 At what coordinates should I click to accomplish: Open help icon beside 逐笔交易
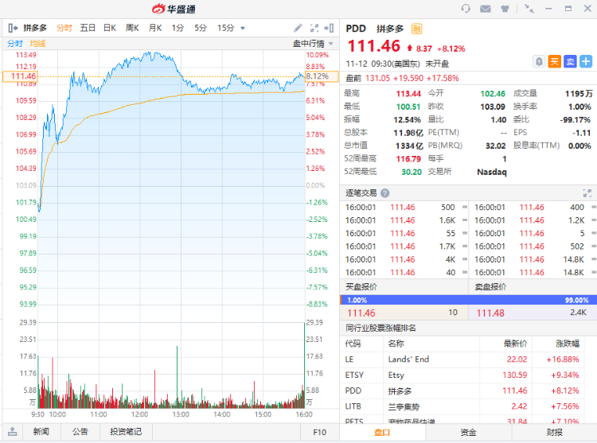[385, 193]
